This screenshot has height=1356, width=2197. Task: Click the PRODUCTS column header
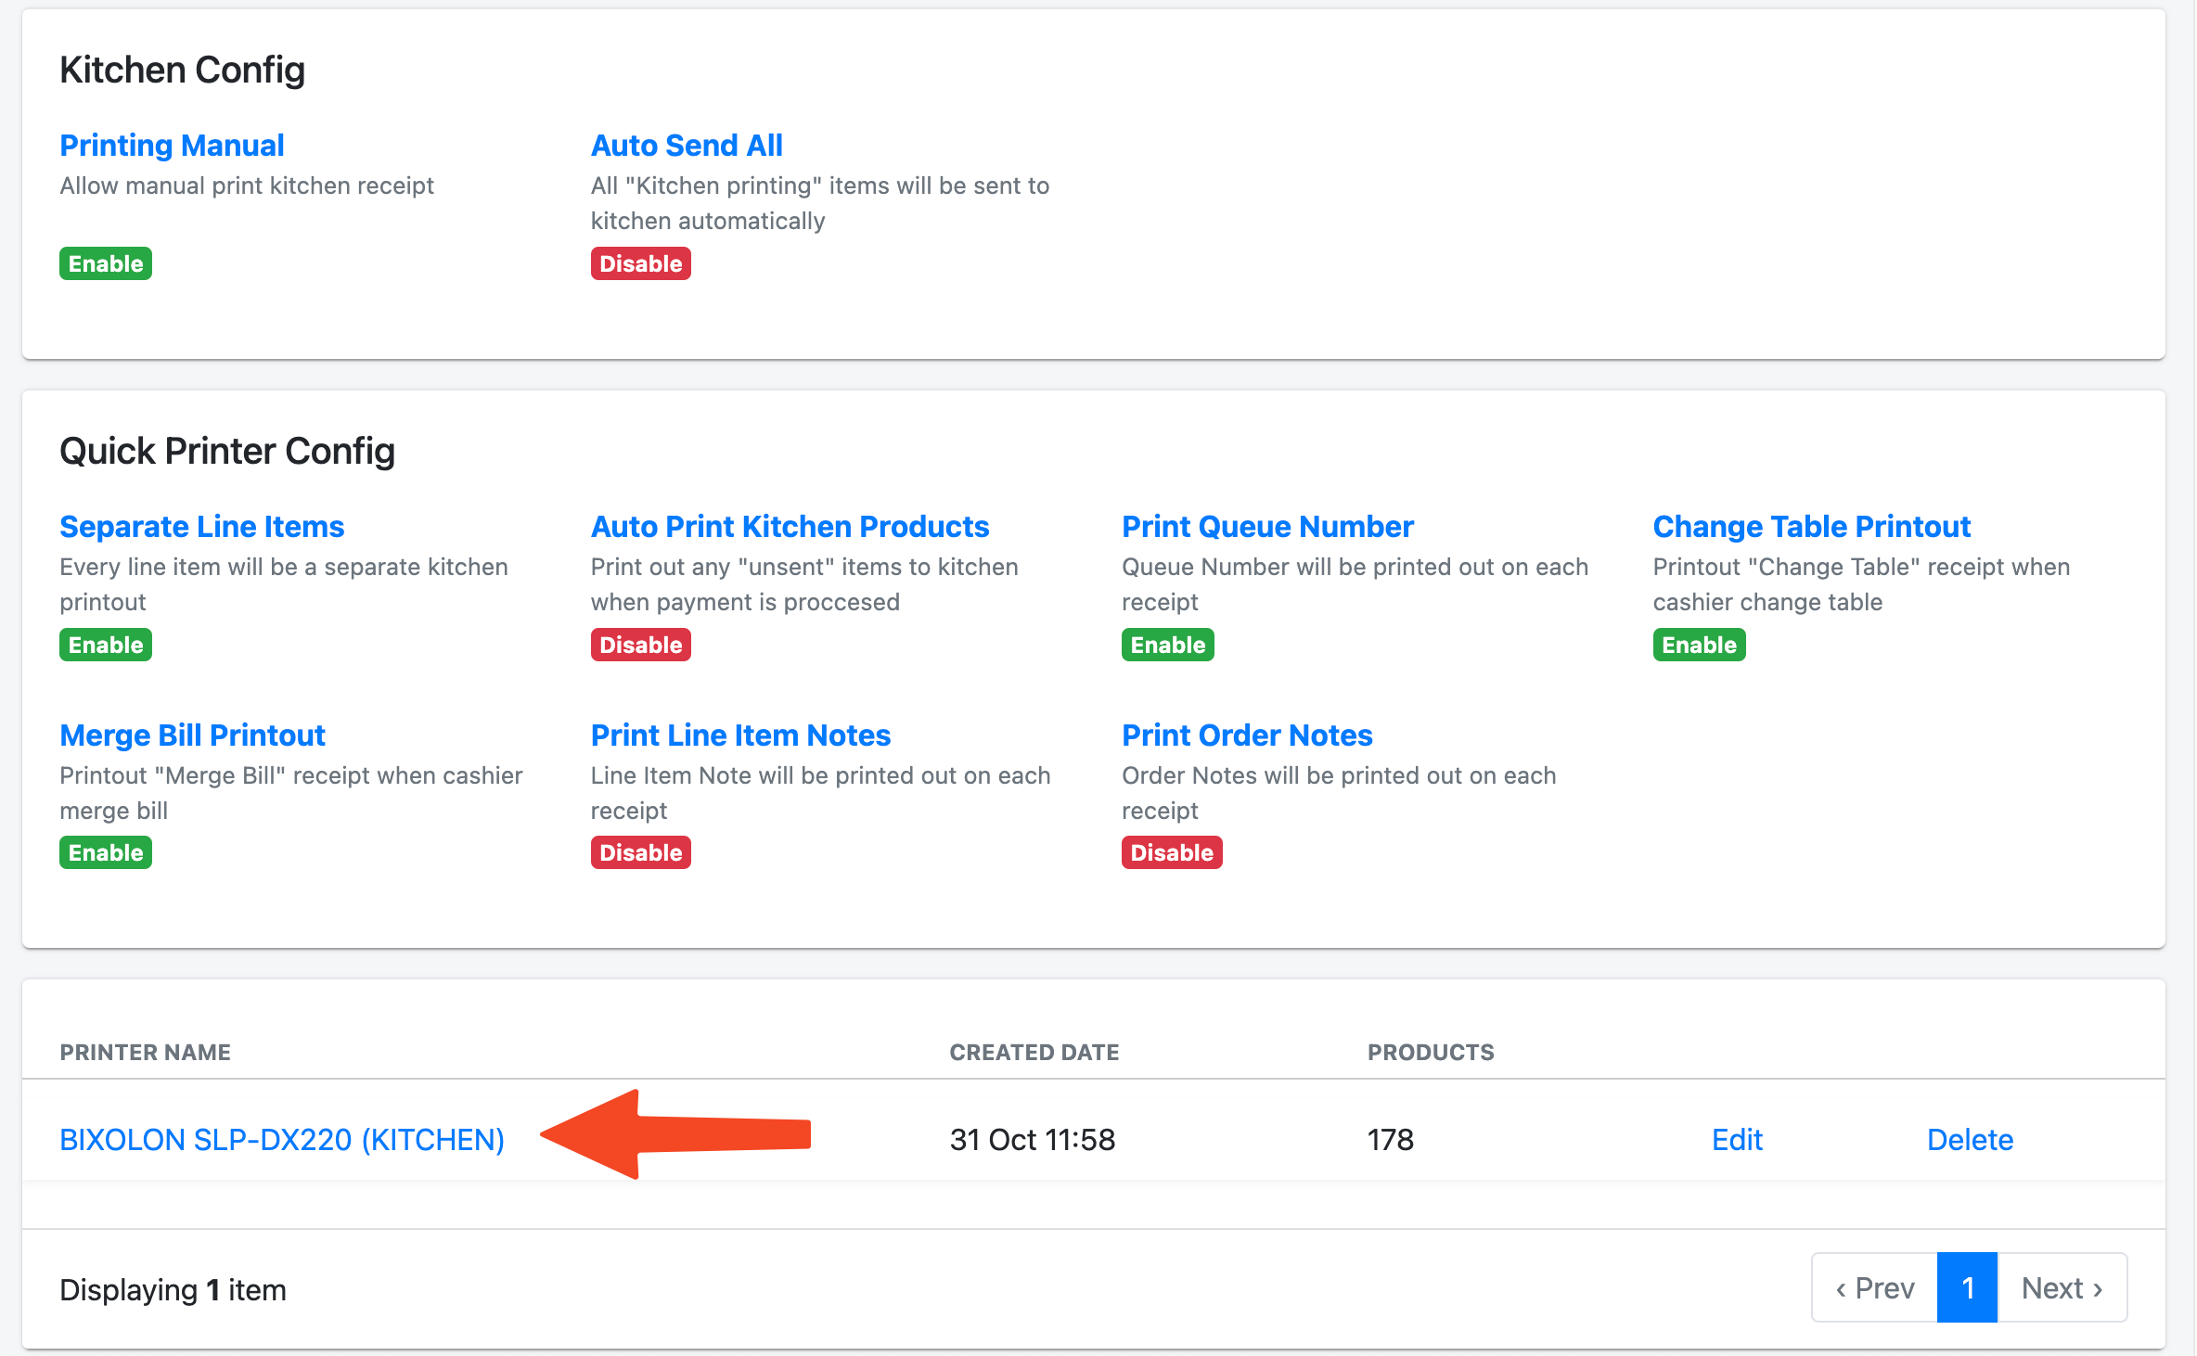tap(1431, 1052)
